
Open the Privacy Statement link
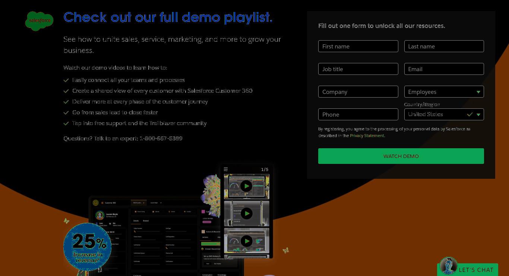(367, 136)
